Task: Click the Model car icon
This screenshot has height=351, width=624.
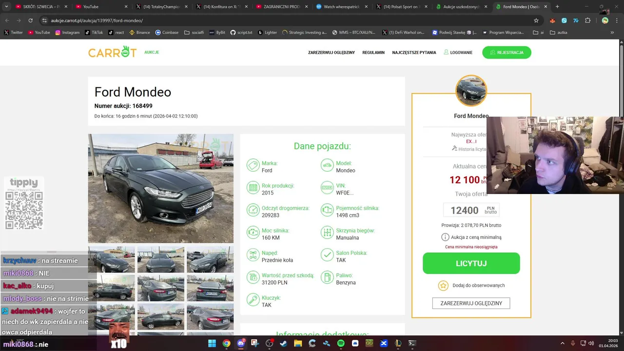Action: [327, 166]
